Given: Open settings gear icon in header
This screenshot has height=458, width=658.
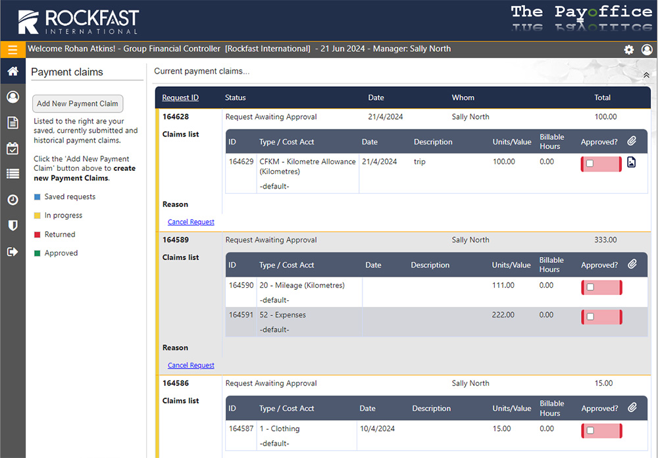Looking at the screenshot, I should [x=628, y=50].
